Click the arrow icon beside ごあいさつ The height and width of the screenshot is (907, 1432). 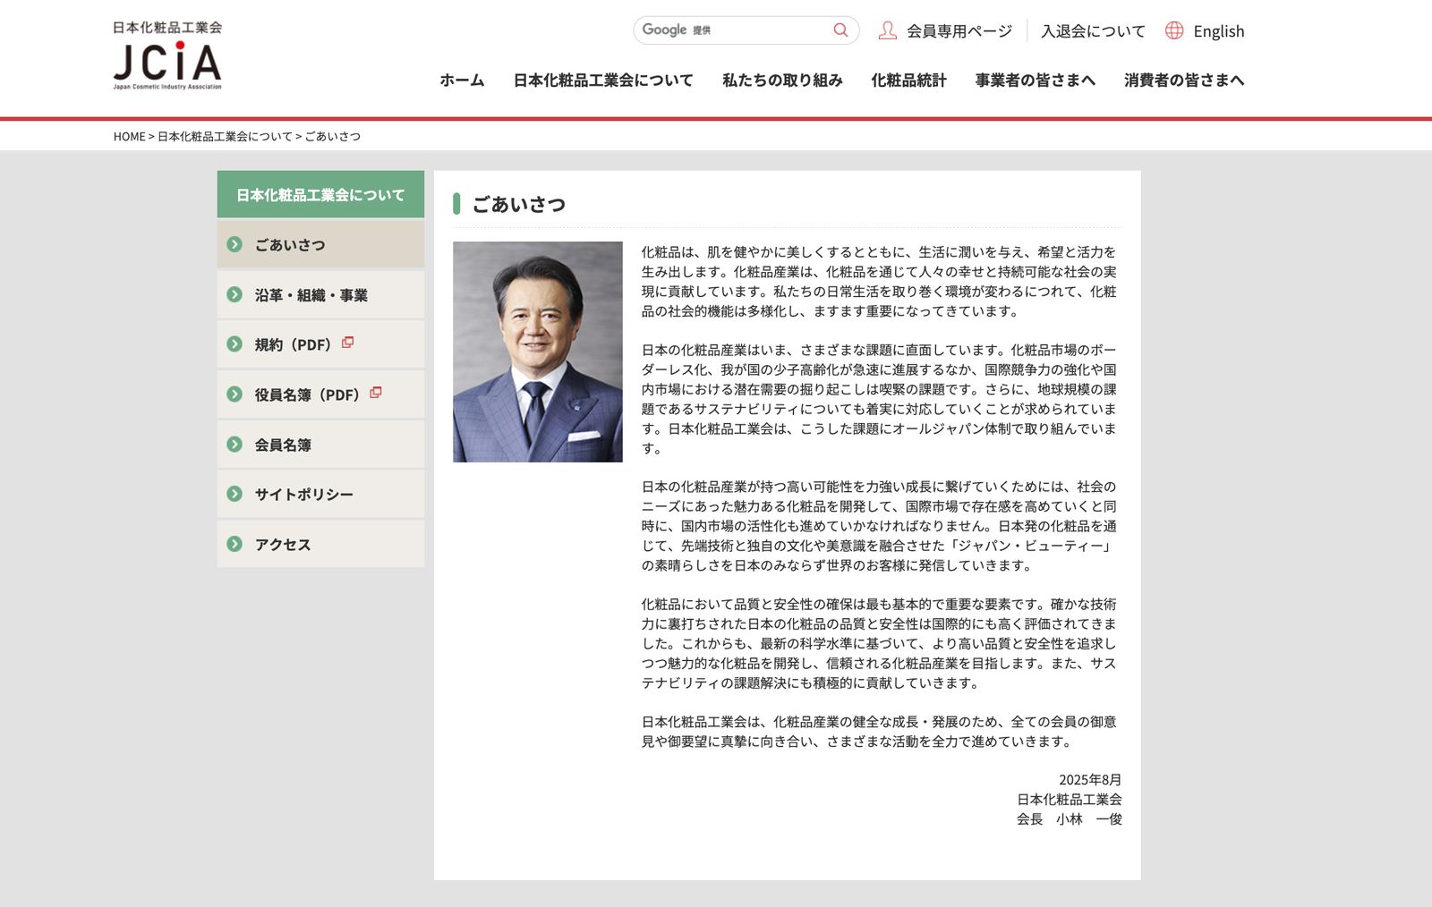(234, 244)
